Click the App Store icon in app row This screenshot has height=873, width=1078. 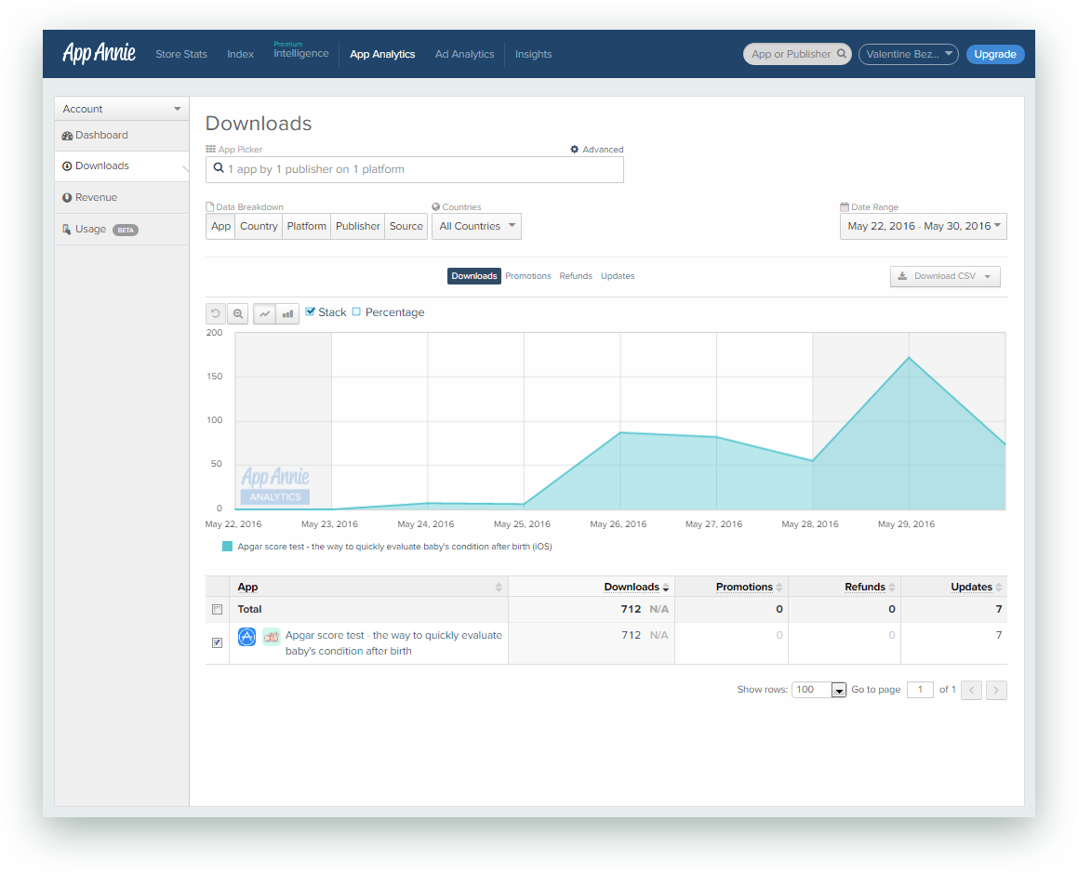click(246, 637)
